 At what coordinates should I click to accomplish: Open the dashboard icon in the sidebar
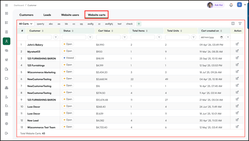[x=7, y=13]
